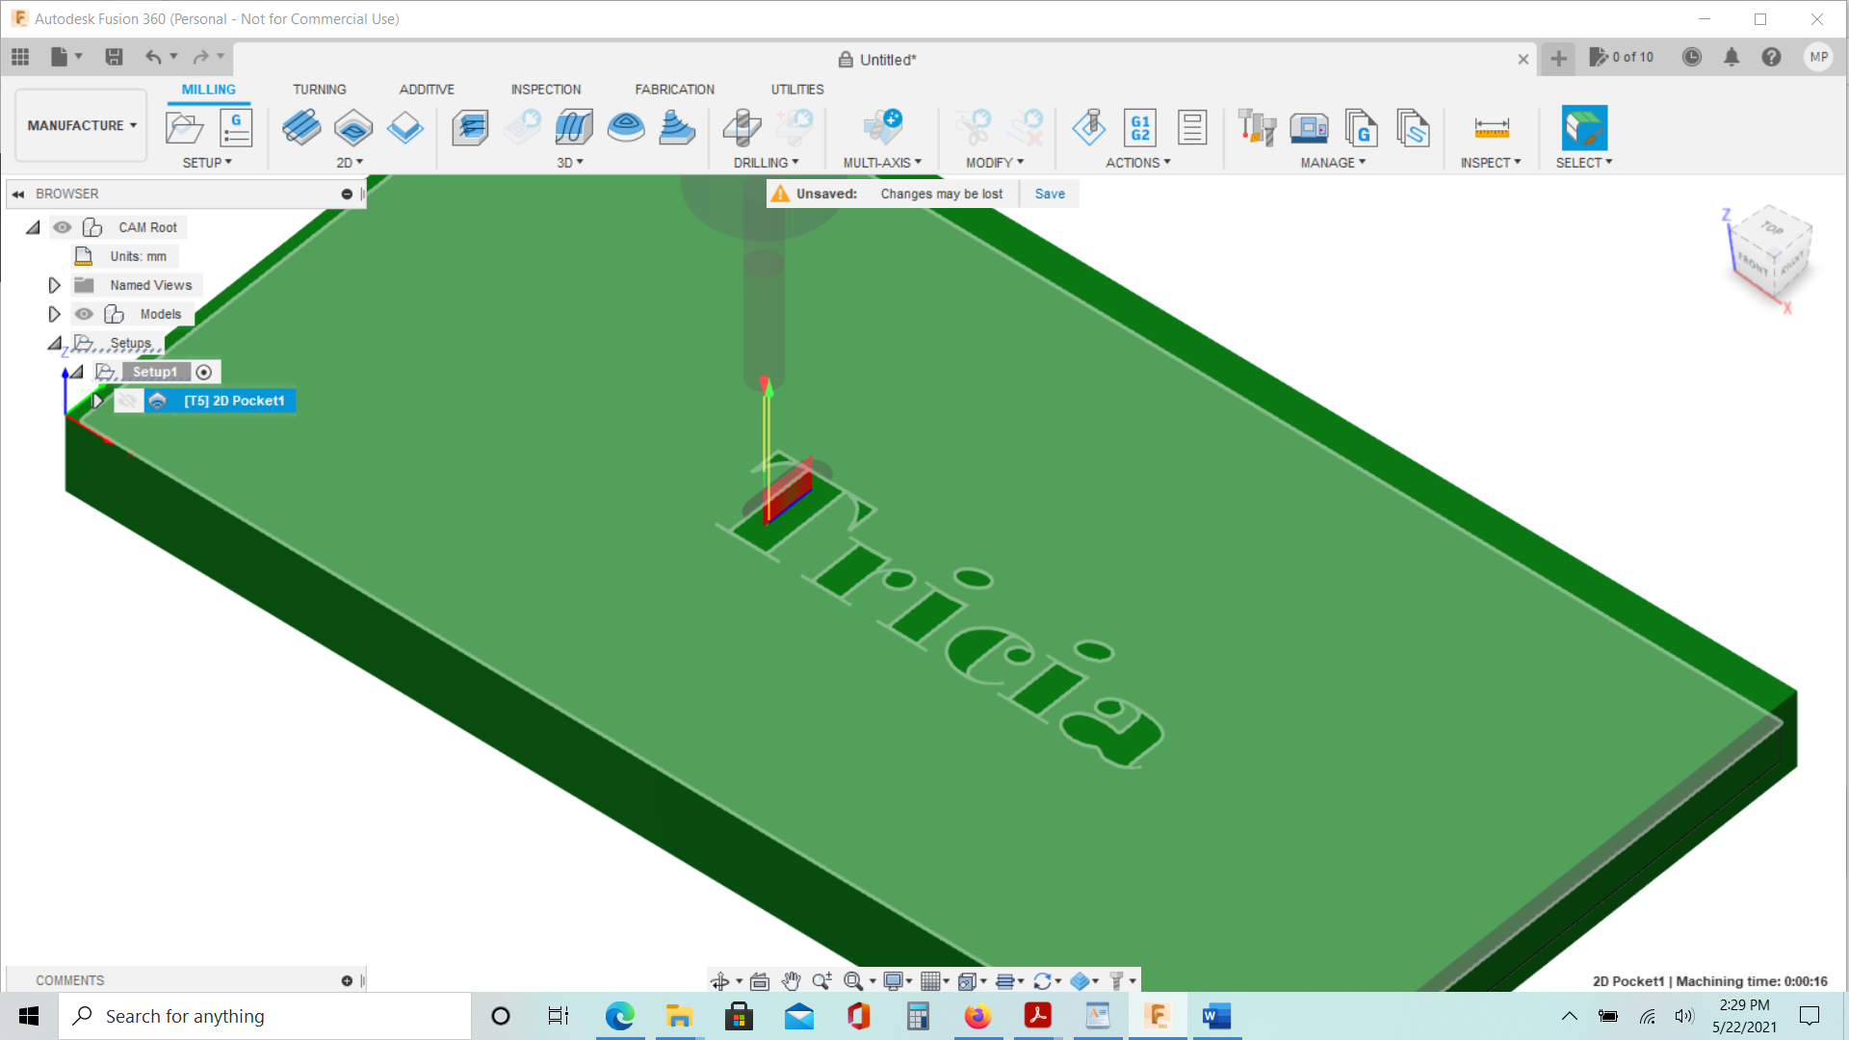Viewport: 1849px width, 1040px height.
Task: Collapse the Setups node
Action: 54,343
